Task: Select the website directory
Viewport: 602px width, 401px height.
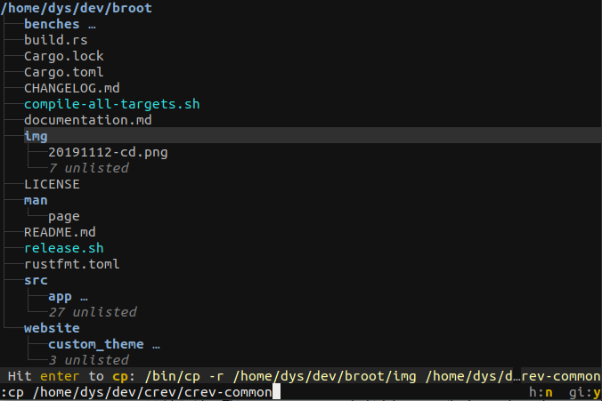Action: pos(52,328)
